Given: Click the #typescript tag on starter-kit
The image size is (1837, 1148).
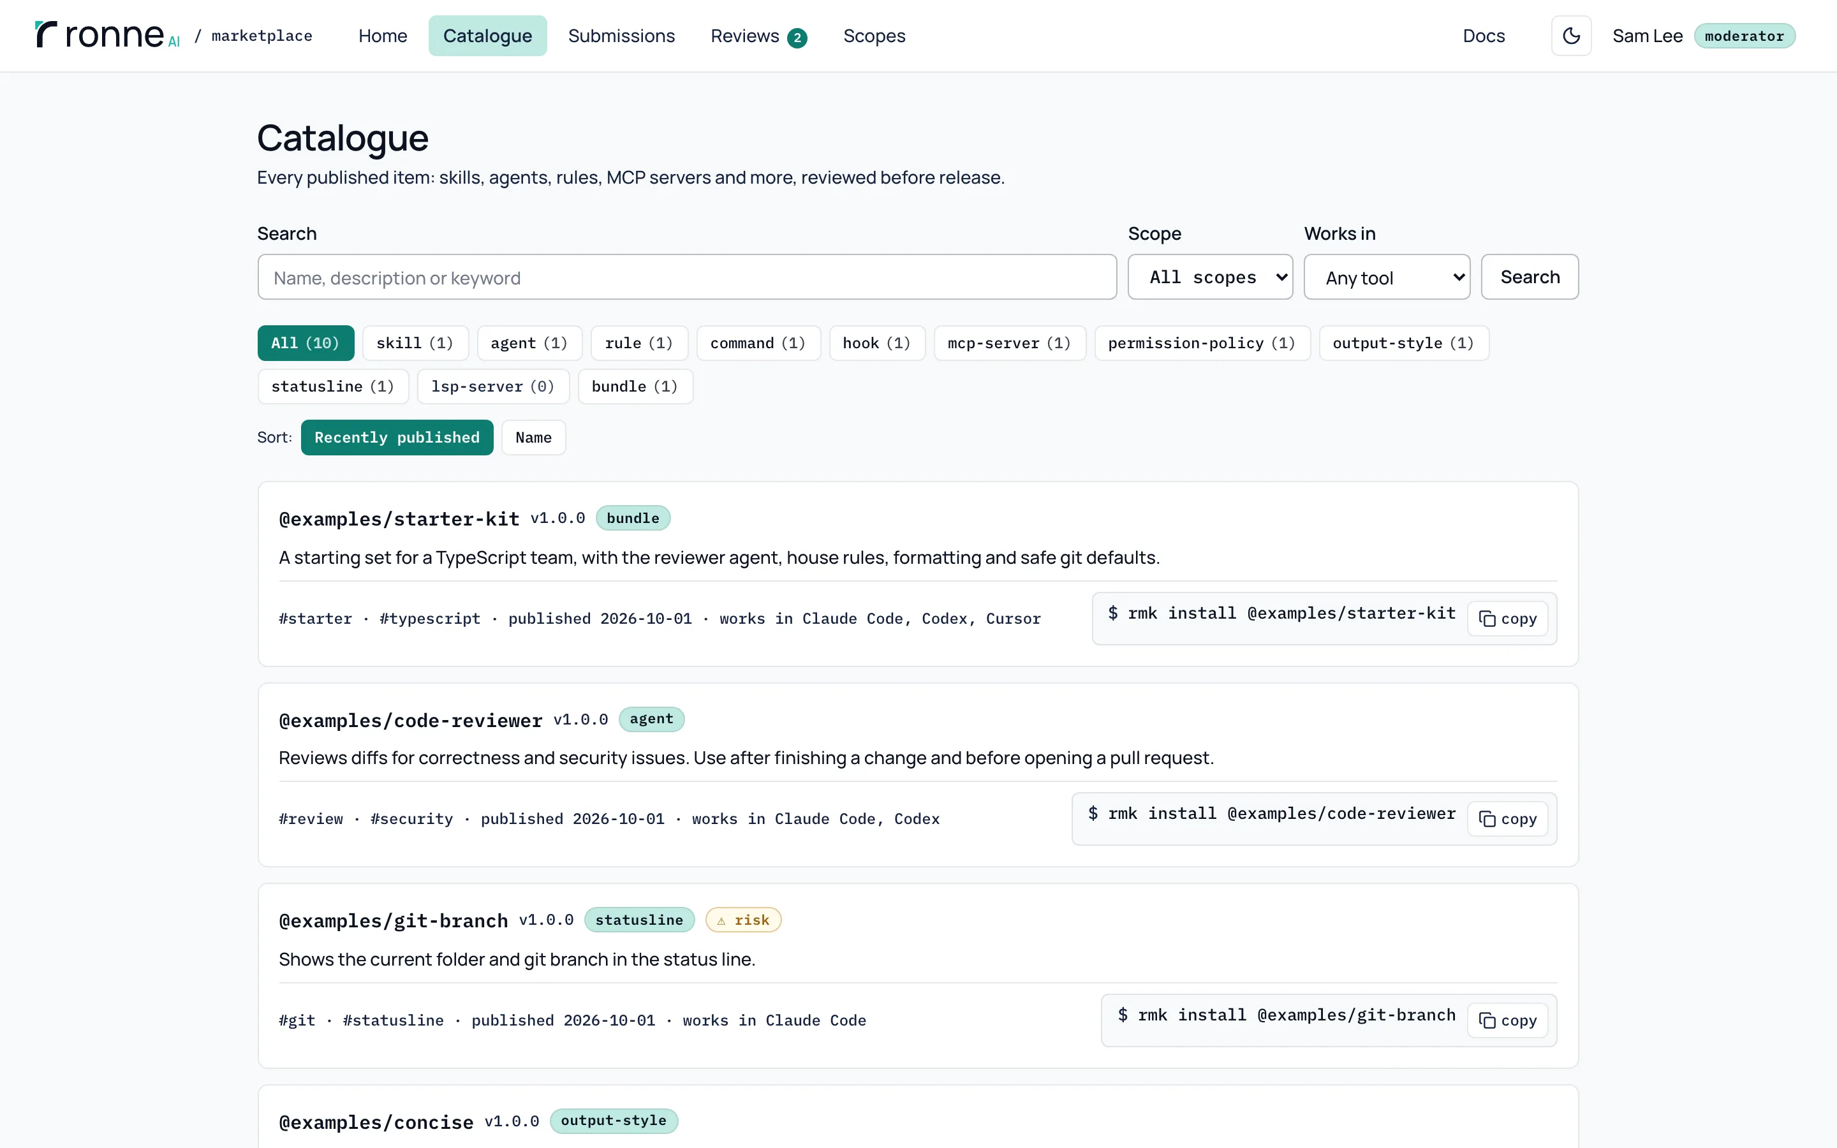Looking at the screenshot, I should 430,619.
